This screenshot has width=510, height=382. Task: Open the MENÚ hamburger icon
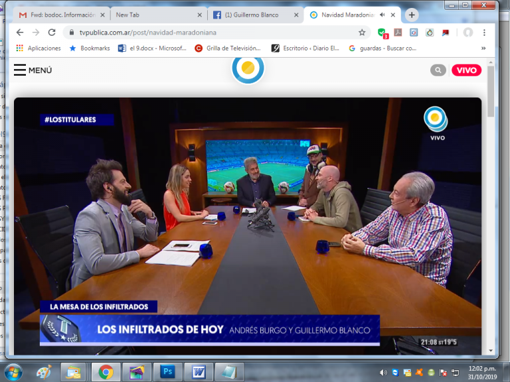click(20, 70)
